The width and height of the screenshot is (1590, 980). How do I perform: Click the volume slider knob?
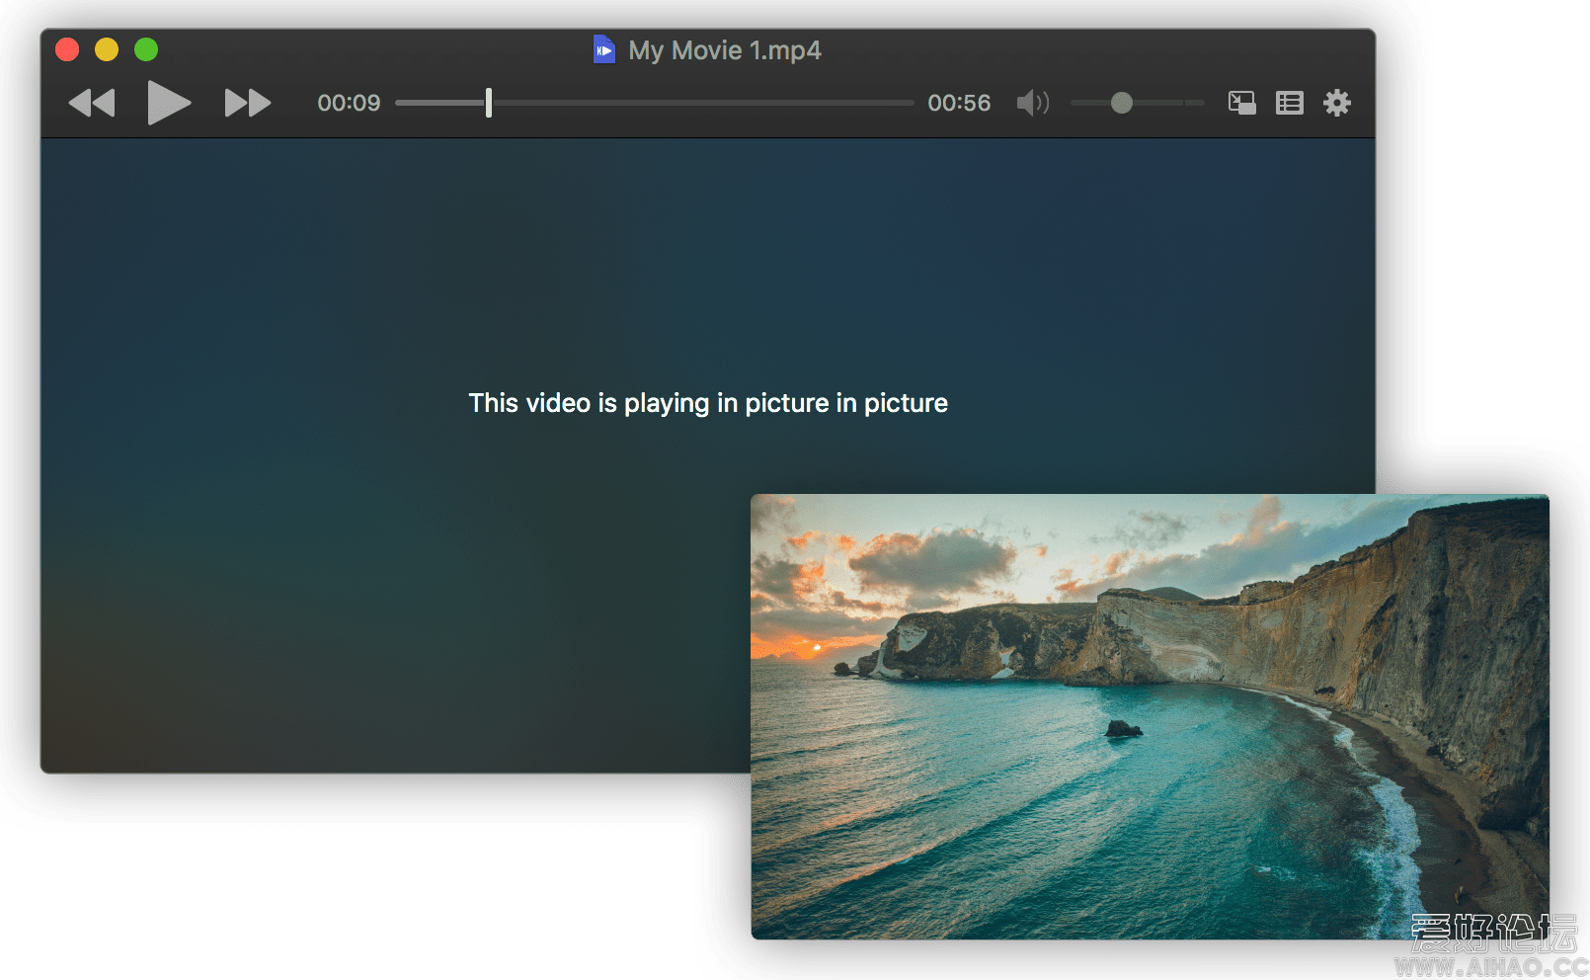[x=1121, y=103]
